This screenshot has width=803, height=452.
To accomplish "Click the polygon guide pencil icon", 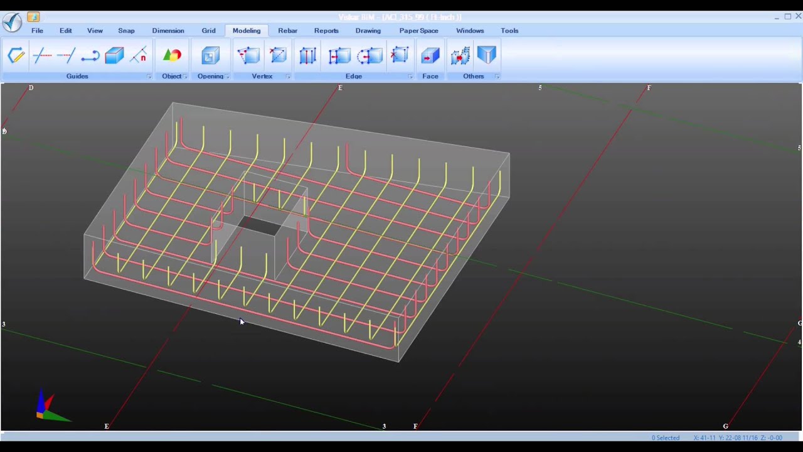I will pos(16,56).
